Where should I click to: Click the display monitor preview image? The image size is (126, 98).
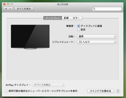pyautogui.click(x=30, y=37)
